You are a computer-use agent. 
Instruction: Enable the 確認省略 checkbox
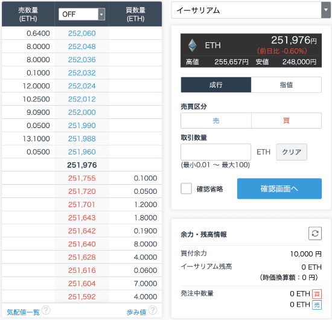[186, 188]
